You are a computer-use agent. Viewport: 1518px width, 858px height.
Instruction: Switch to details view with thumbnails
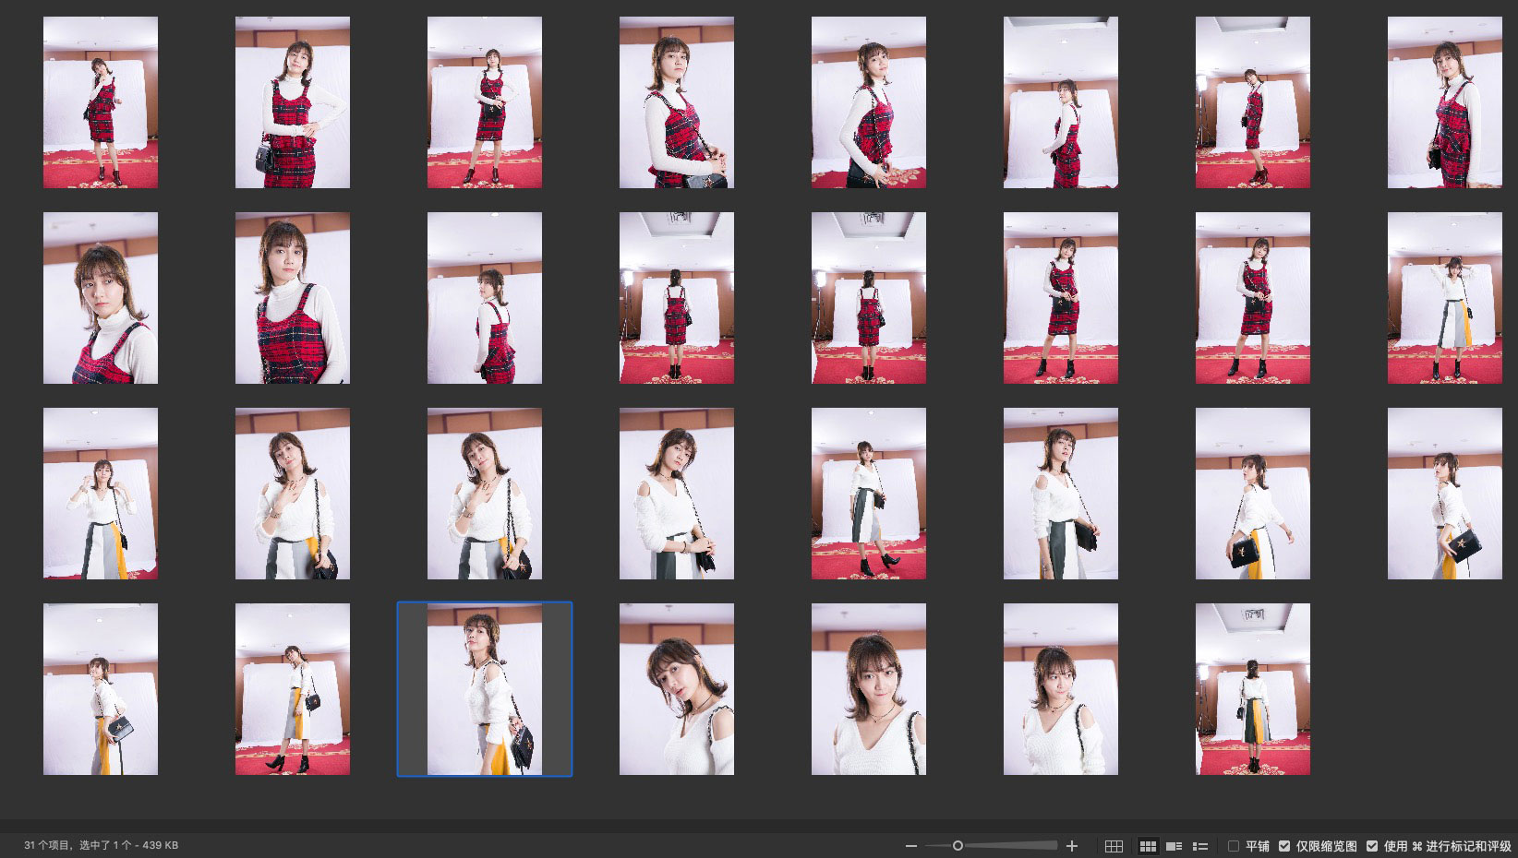[1175, 846]
